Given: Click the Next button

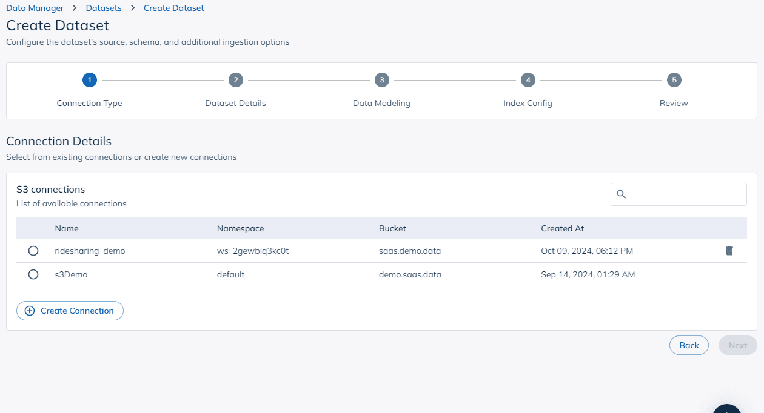Looking at the screenshot, I should 737,345.
